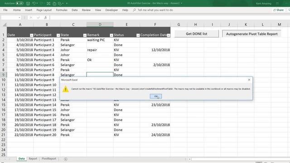Screen dimensions: 290x163
Task: Click the New sheet plus icon
Action: (x=65, y=159)
